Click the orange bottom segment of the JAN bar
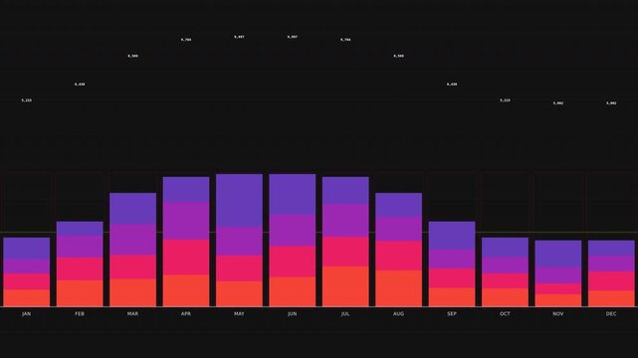638x358 pixels. click(x=27, y=298)
